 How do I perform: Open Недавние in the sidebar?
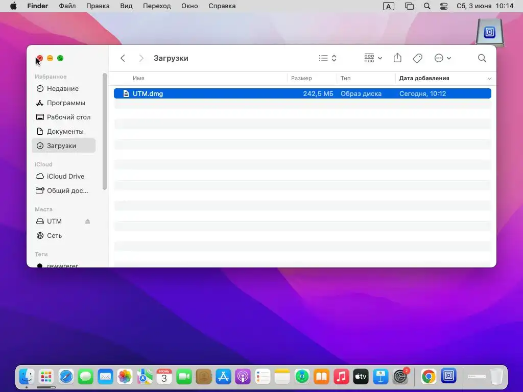pos(63,89)
